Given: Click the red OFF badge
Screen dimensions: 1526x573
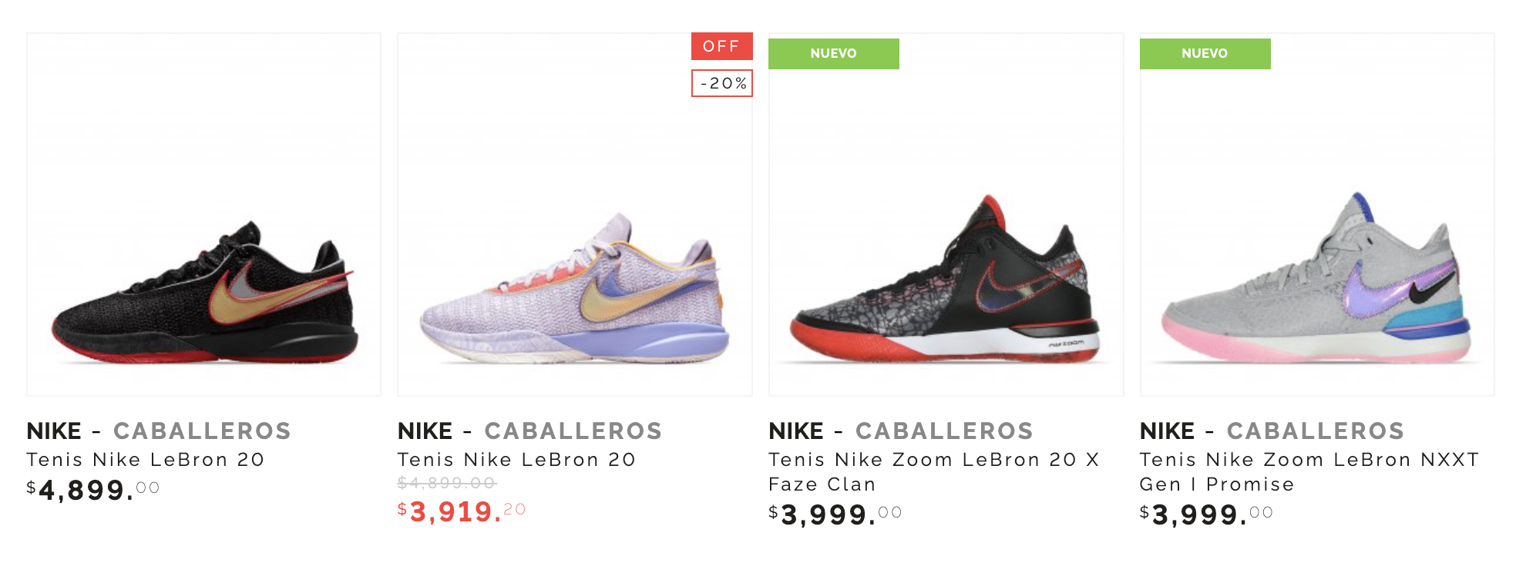Looking at the screenshot, I should tap(722, 46).
